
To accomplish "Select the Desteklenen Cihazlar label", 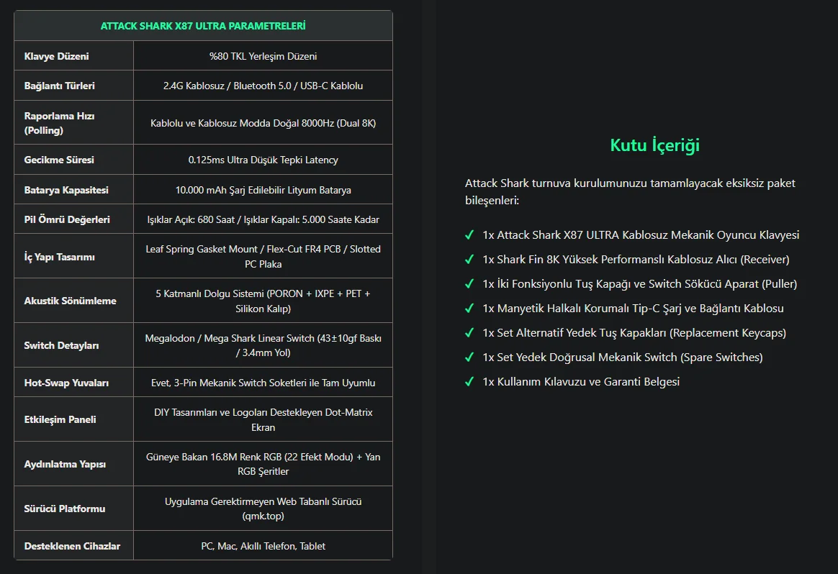I will [x=72, y=546].
